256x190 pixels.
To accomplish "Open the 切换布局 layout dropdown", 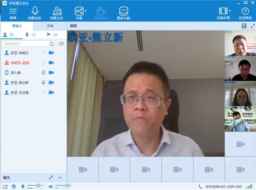I will click(230, 11).
